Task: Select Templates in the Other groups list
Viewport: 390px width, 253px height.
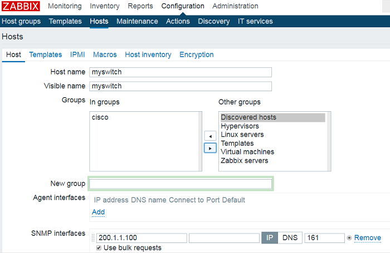Action: pyautogui.click(x=237, y=143)
